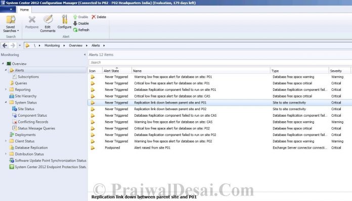Expand the Reporting tree node

[6, 89]
